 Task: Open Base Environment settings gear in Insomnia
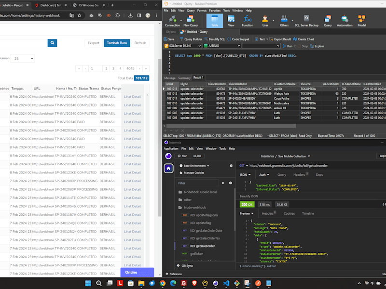pos(231,166)
